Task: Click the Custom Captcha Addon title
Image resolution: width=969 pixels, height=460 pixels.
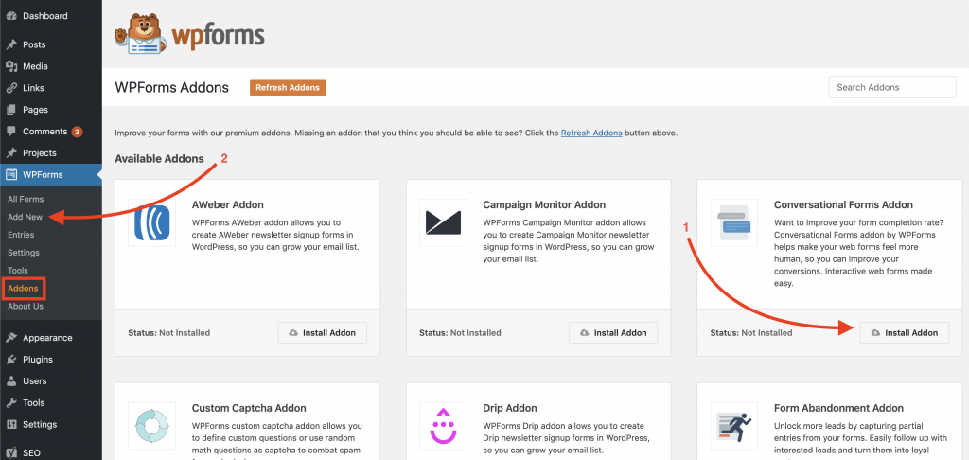Action: coord(249,408)
